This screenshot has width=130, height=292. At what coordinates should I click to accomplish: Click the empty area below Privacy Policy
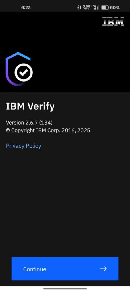(65, 201)
